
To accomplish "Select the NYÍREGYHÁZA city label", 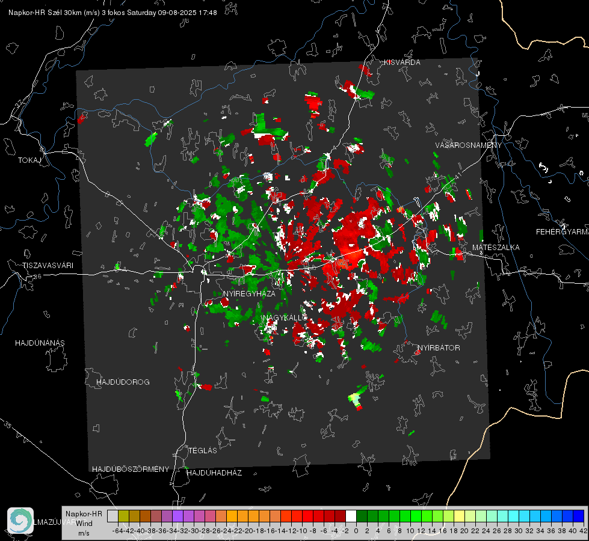I will 249,293.
